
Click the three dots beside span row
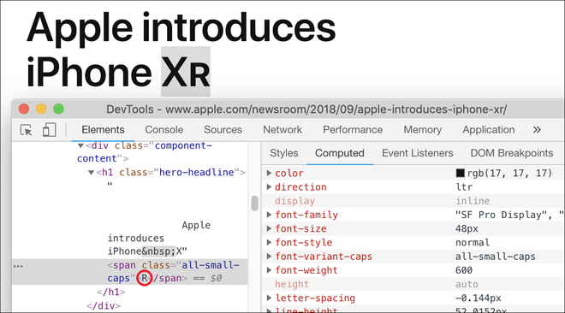coord(18,266)
